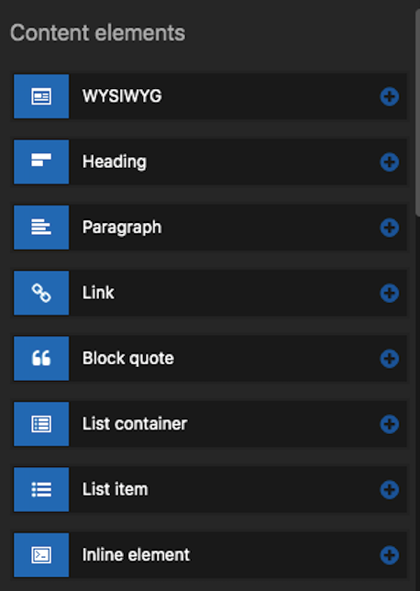This screenshot has height=591, width=420.
Task: Add a List container with plus
Action: click(390, 424)
